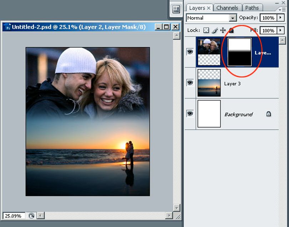Click the Background layer padlock icon

click(269, 114)
